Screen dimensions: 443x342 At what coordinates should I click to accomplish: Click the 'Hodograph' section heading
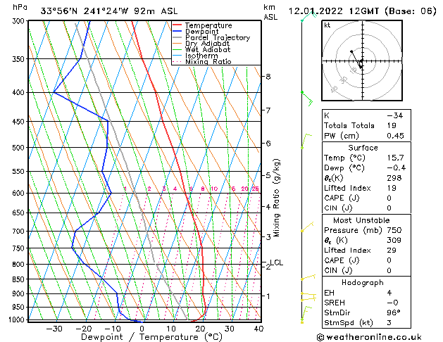pos(363,283)
